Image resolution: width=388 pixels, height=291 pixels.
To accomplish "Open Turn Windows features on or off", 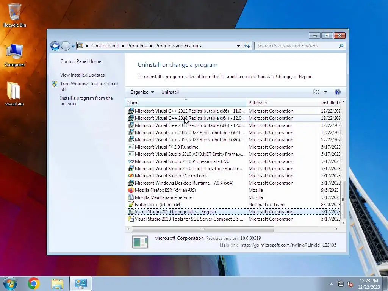I will [x=89, y=86].
